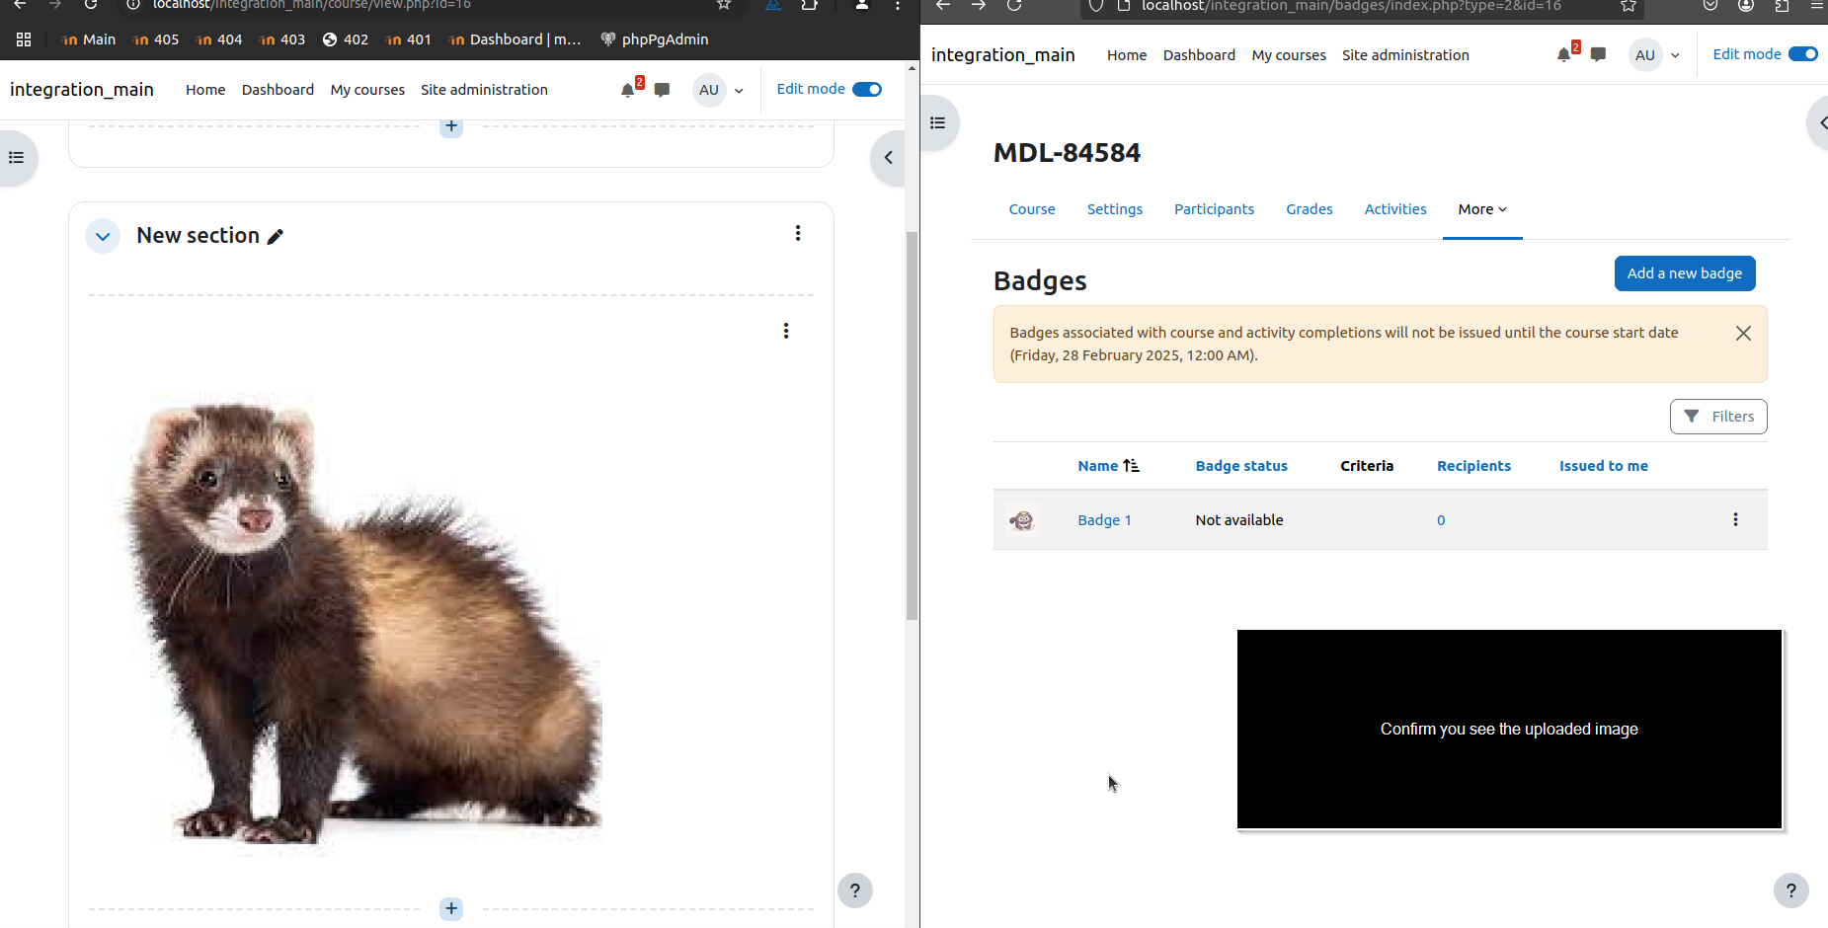Reload page in right browser window
This screenshot has height=928, width=1828.
tap(1014, 5)
